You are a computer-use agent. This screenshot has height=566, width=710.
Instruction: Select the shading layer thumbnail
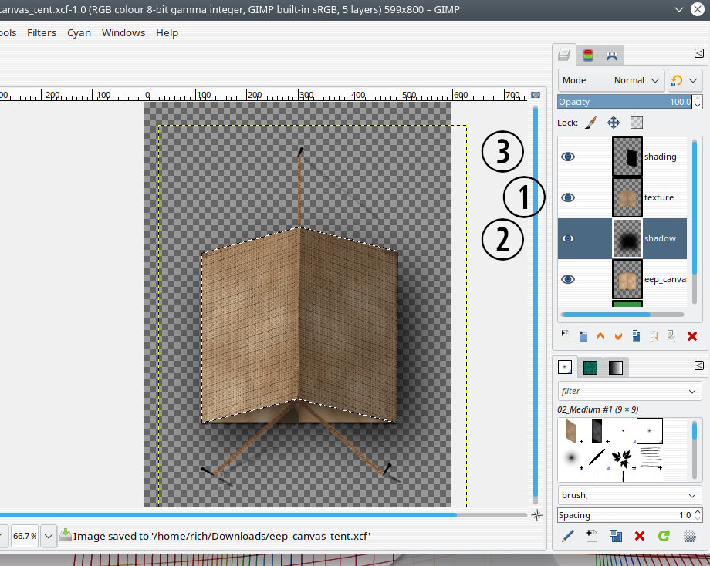tap(627, 157)
